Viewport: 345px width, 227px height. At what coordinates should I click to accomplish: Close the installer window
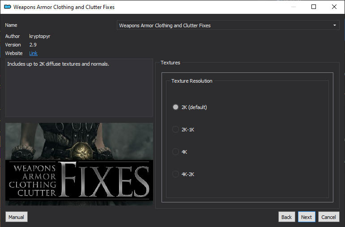[x=334, y=7]
